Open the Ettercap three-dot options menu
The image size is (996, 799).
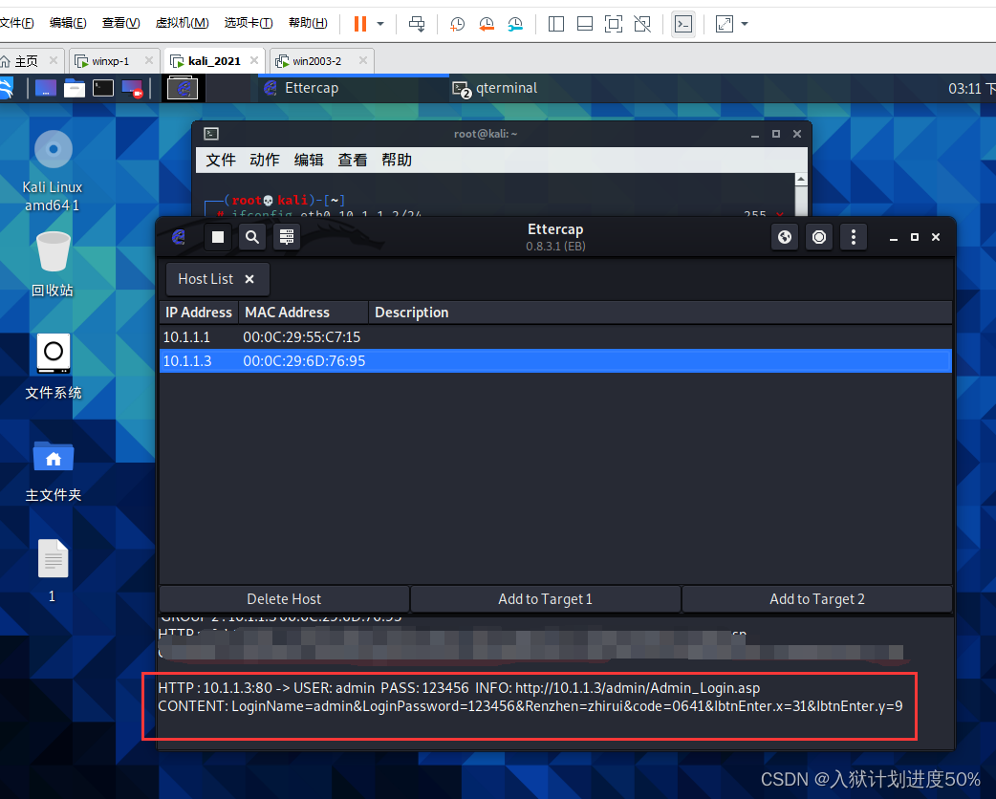point(853,237)
